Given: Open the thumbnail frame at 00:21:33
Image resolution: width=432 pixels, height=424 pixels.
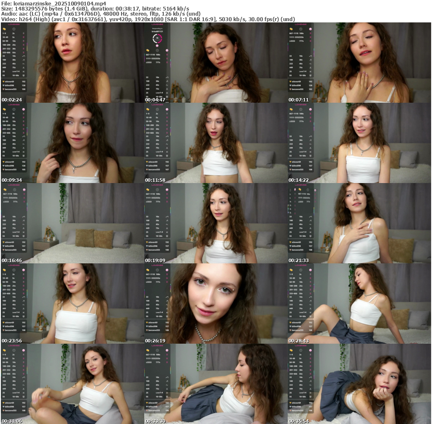Looking at the screenshot, I should [x=359, y=223].
